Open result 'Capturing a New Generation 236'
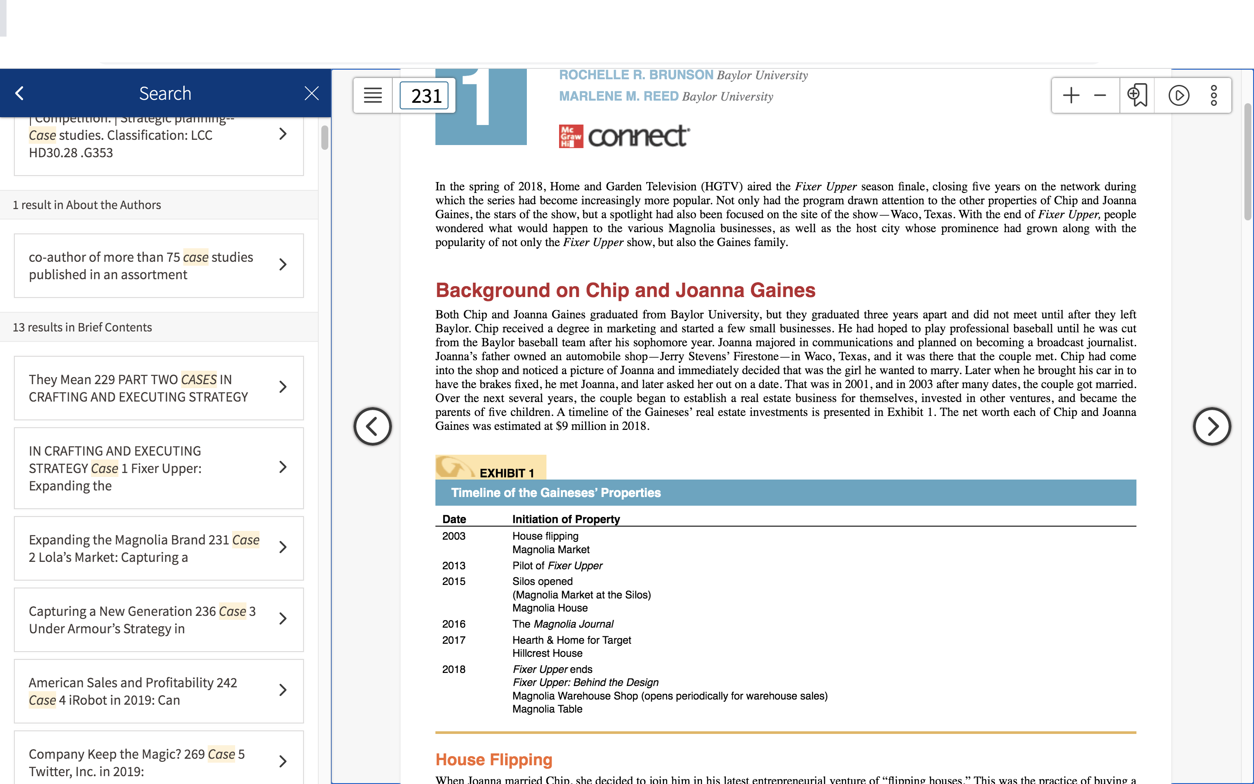 pos(158,620)
